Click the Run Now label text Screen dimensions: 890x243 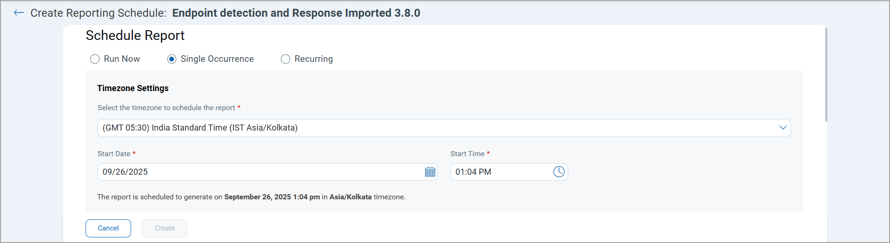[x=122, y=59]
